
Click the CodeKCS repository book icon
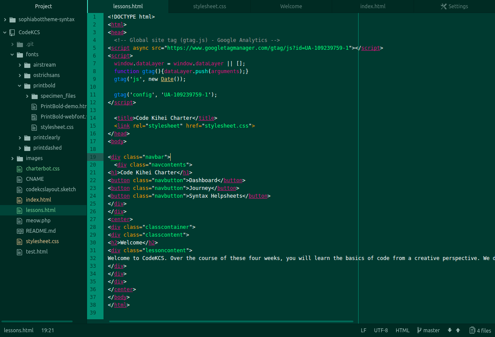[x=12, y=32]
